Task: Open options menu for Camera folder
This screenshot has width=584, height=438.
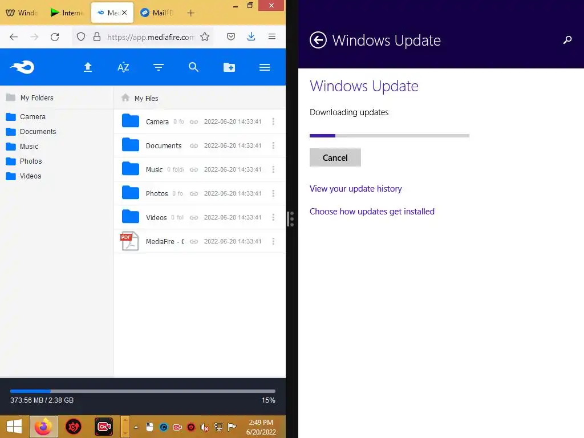Action: click(273, 121)
